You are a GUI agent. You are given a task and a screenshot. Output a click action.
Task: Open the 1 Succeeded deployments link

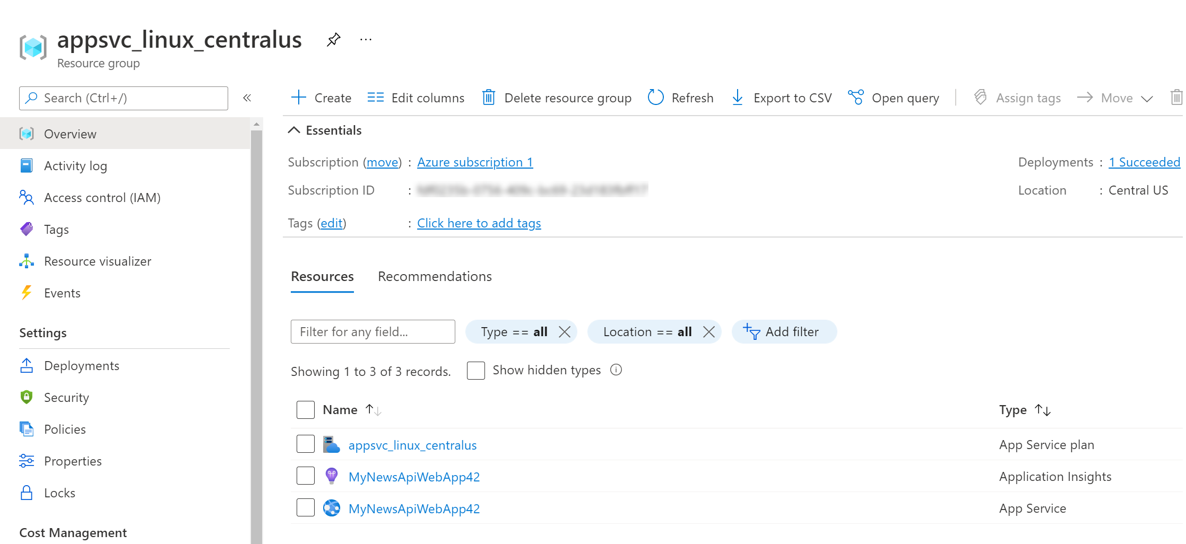pyautogui.click(x=1144, y=162)
